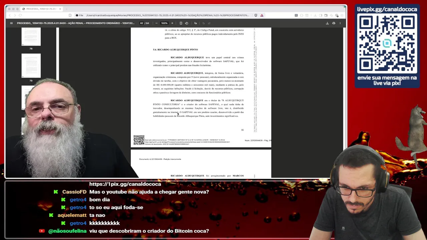Open the Brave wallet icon
This screenshot has width=427, height=240.
(326, 15)
